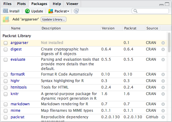This screenshot has width=172, height=122.
Task: Click 'GitHub' source of packrat row
Action: click(x=152, y=117)
